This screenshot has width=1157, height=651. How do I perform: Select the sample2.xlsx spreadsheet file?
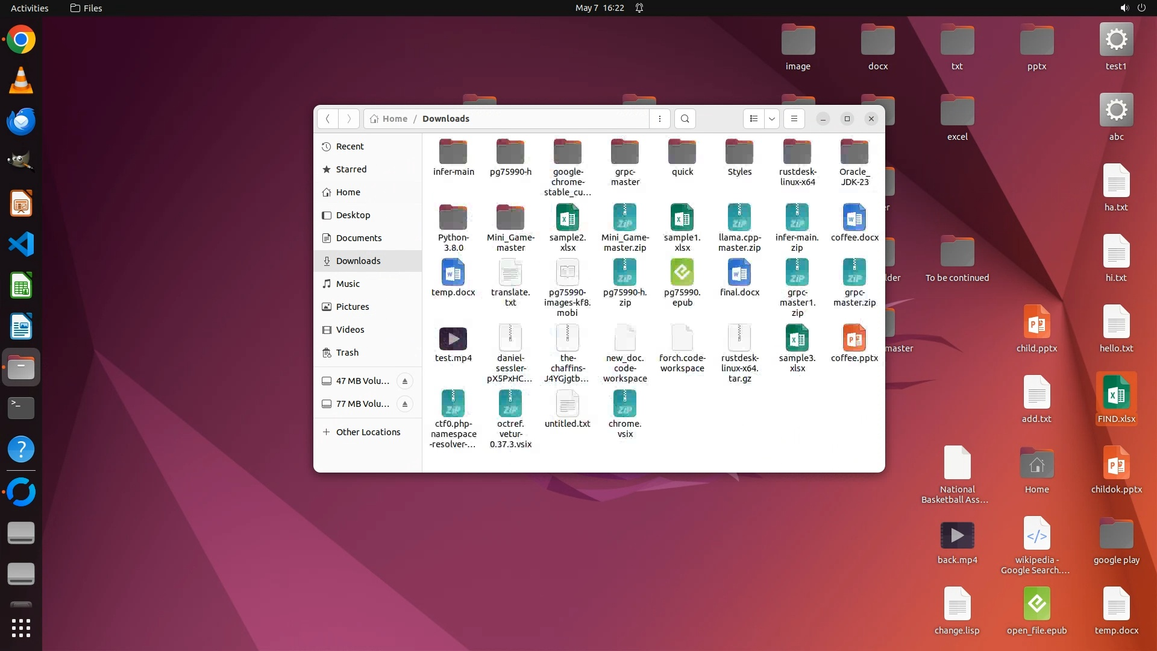click(x=567, y=218)
